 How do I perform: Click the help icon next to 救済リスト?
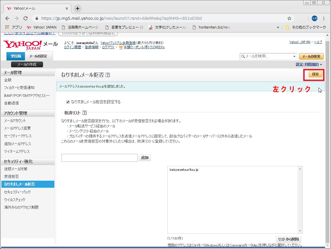click(x=84, y=113)
